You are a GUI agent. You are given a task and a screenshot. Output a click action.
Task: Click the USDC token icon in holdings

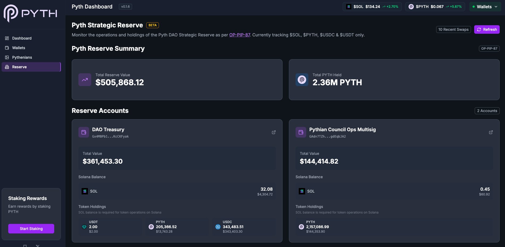218,227
